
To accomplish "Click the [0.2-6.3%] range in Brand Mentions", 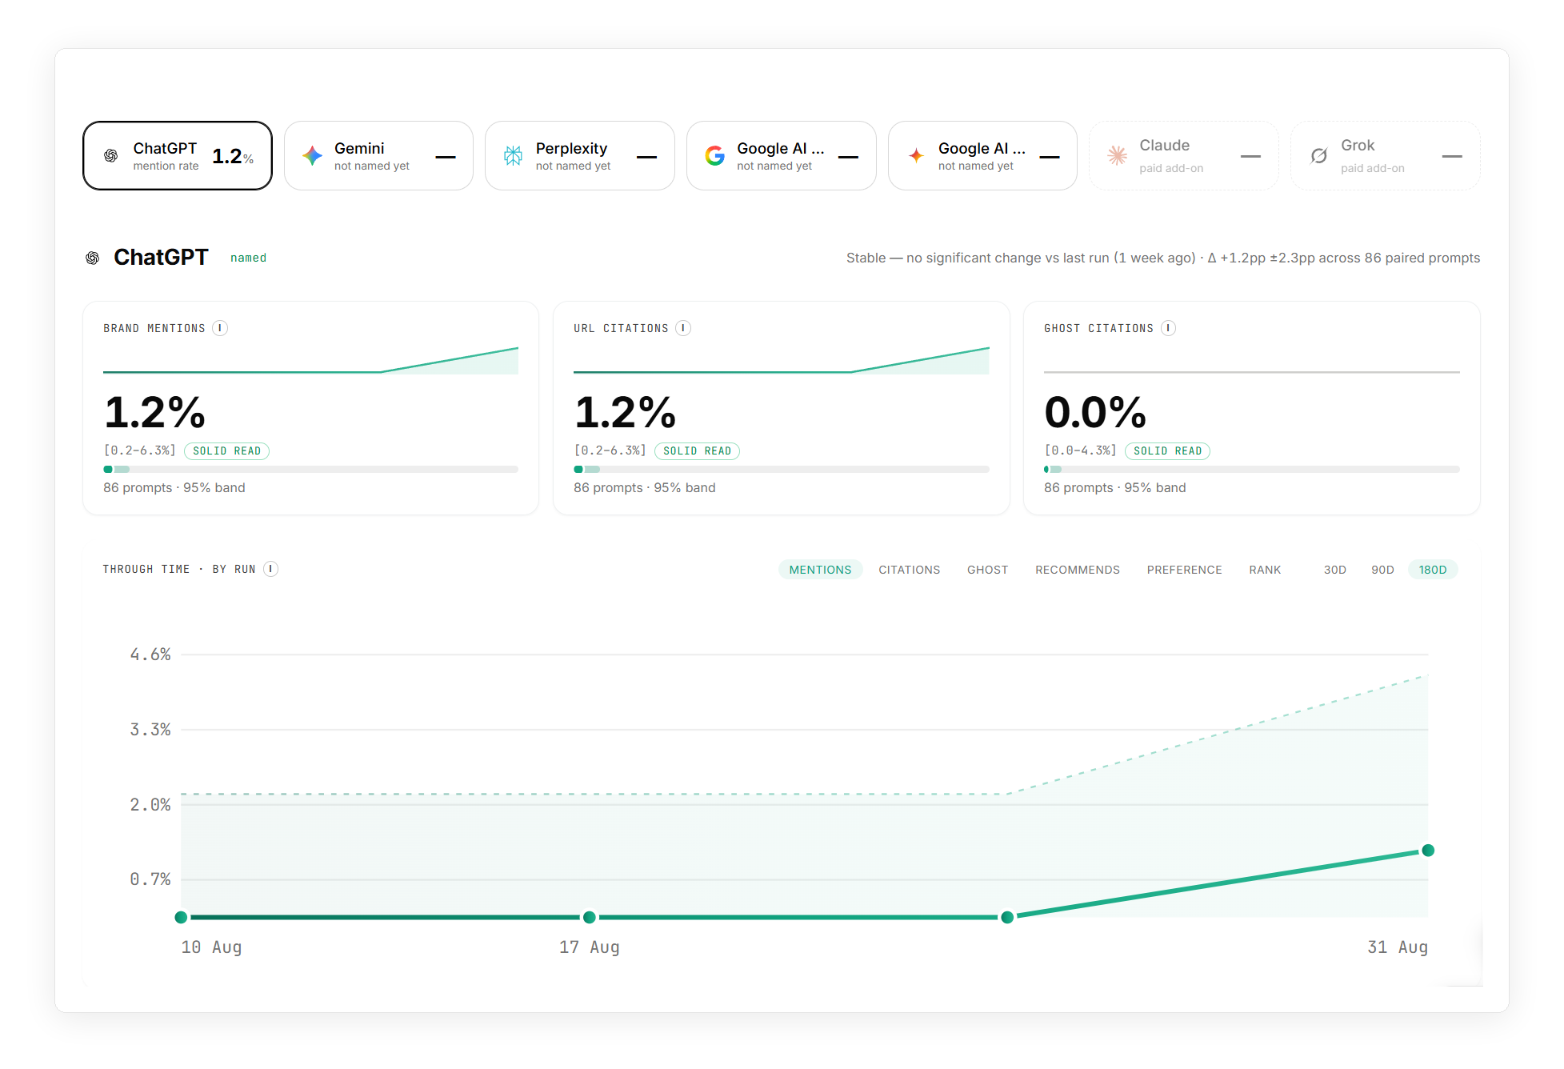I will [x=140, y=450].
